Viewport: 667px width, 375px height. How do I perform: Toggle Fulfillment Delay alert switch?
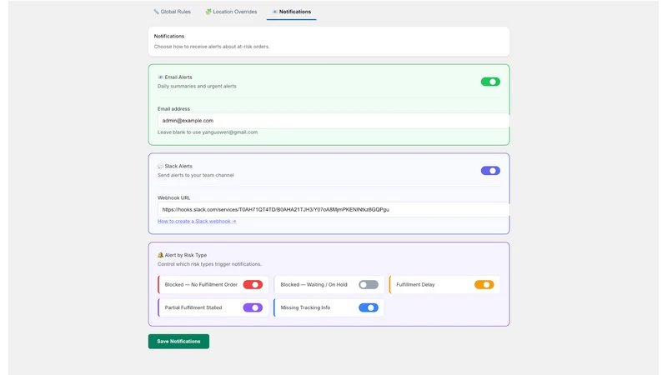click(x=484, y=284)
